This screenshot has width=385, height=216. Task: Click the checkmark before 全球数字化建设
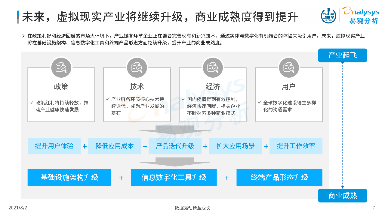[x=260, y=103]
